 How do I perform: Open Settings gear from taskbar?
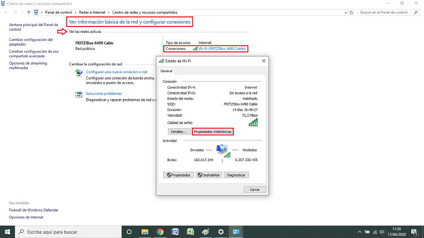221,232
